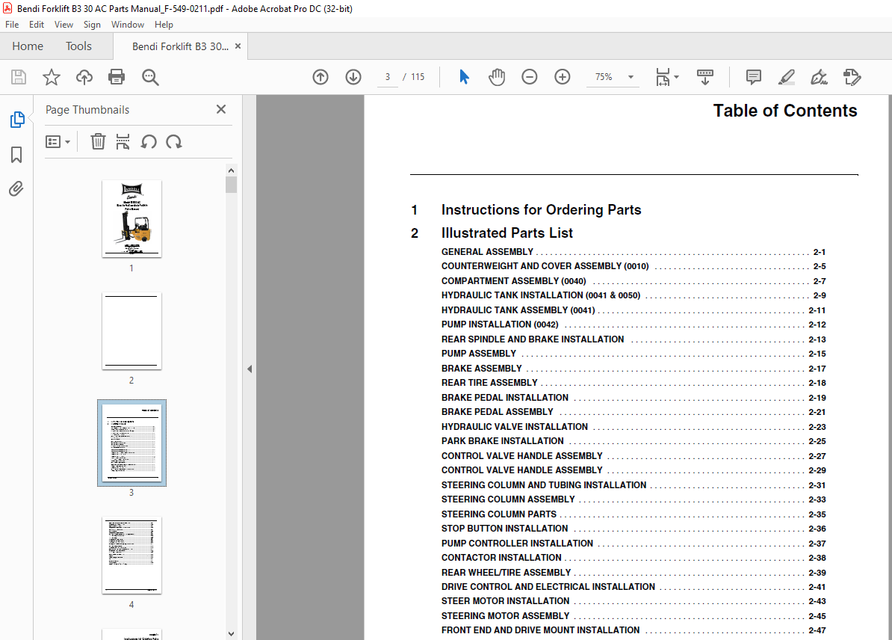The width and height of the screenshot is (892, 640).
Task: Click thumbnail scrollbar down arrow
Action: point(231,634)
